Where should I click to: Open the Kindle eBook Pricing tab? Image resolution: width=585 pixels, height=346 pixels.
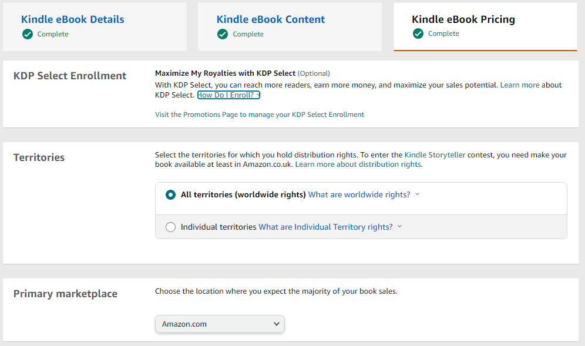point(463,19)
